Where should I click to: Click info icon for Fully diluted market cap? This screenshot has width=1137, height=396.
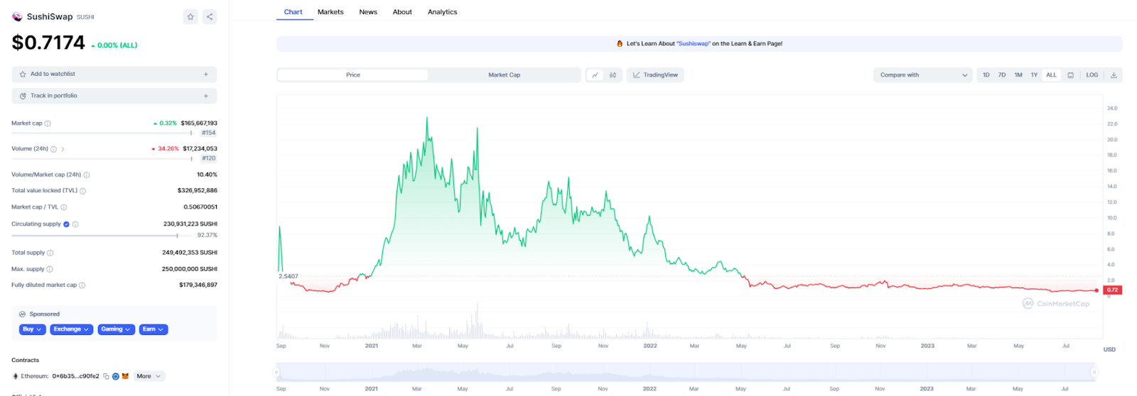pyautogui.click(x=82, y=285)
